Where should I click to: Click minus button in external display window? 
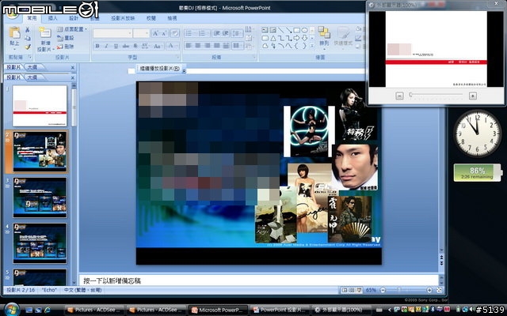point(399,96)
